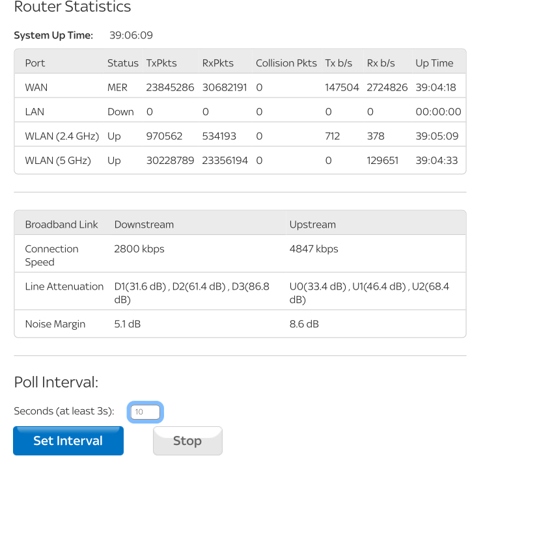Click the WAN Rx b/s value 2724826
This screenshot has height=540, width=539.
click(x=387, y=87)
